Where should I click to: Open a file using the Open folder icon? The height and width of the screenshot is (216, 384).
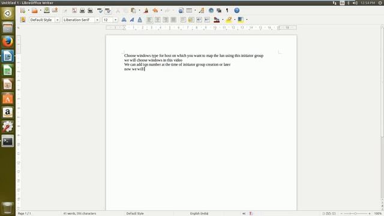click(35, 11)
